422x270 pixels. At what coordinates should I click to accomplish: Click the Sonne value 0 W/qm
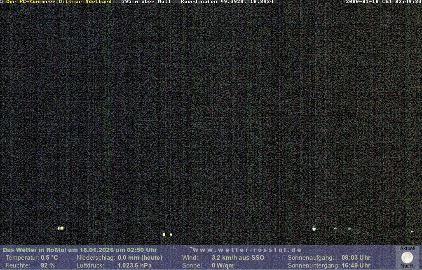223,265
